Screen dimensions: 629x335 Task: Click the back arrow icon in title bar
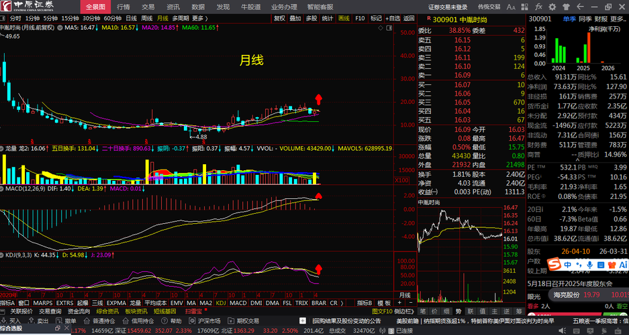579,7
